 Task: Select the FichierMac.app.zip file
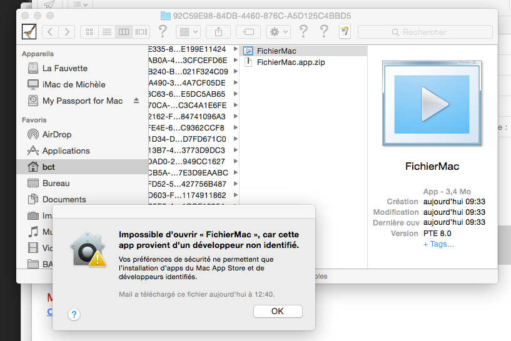[x=290, y=62]
